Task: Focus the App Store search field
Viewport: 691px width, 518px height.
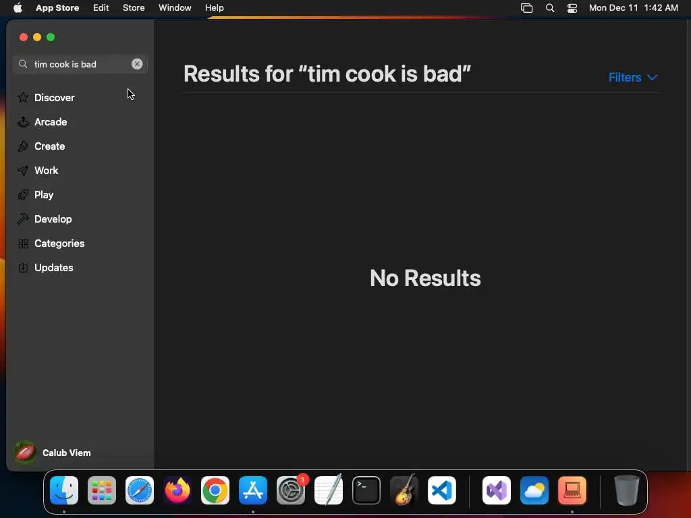Action: [80, 64]
